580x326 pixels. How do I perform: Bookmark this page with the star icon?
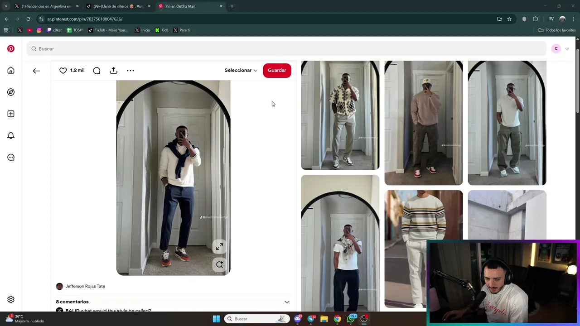[x=509, y=19]
